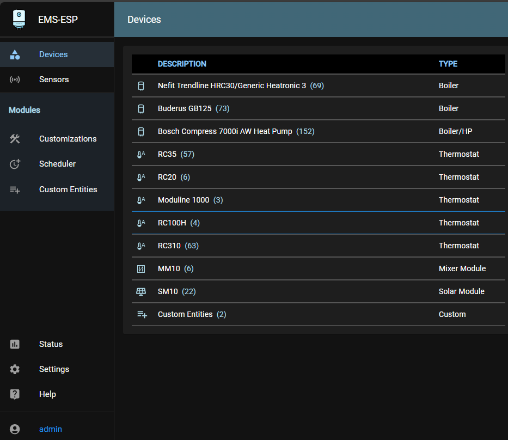
Task: Click the Scheduler clock icon
Action: [15, 164]
